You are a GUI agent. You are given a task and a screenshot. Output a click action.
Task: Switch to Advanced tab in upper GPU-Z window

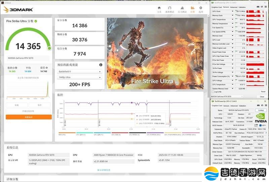pyautogui.click(x=234, y=7)
